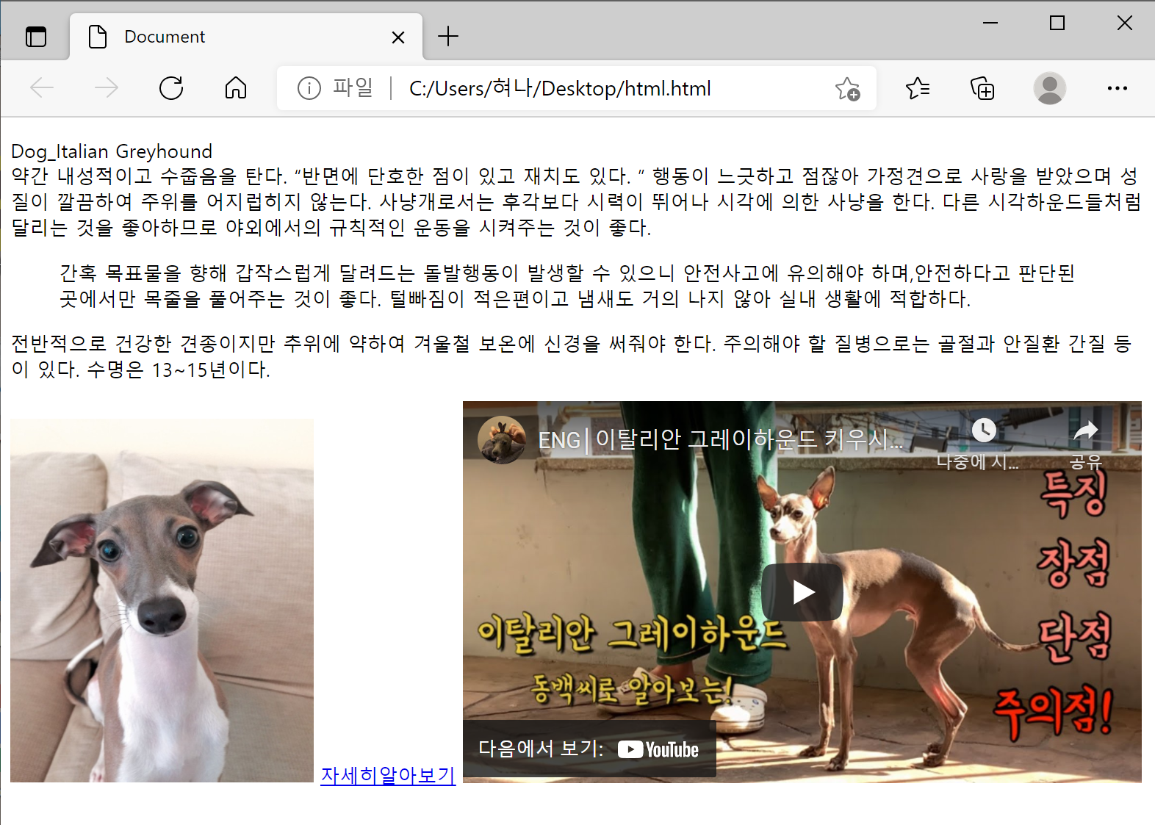The width and height of the screenshot is (1155, 825).
Task: Open the Favorites list
Action: point(918,88)
